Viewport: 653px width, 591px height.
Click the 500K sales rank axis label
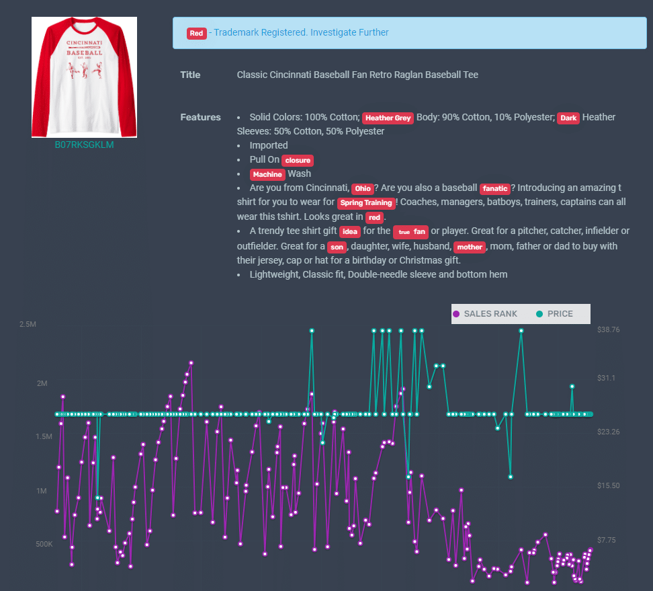tap(44, 544)
